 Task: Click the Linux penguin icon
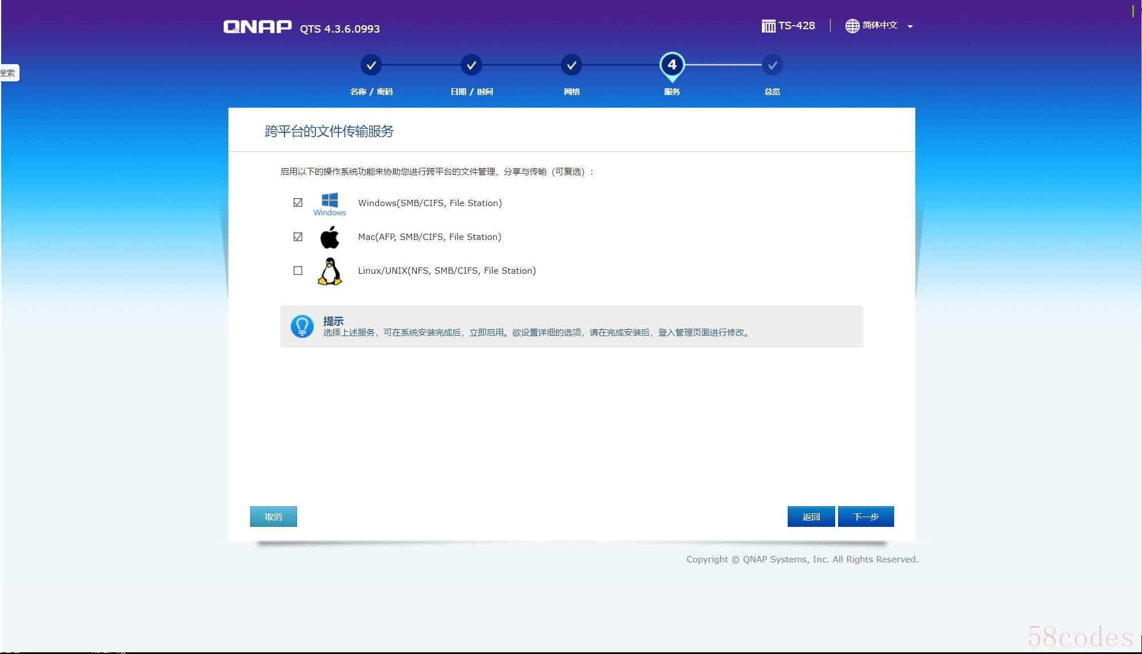pos(330,271)
